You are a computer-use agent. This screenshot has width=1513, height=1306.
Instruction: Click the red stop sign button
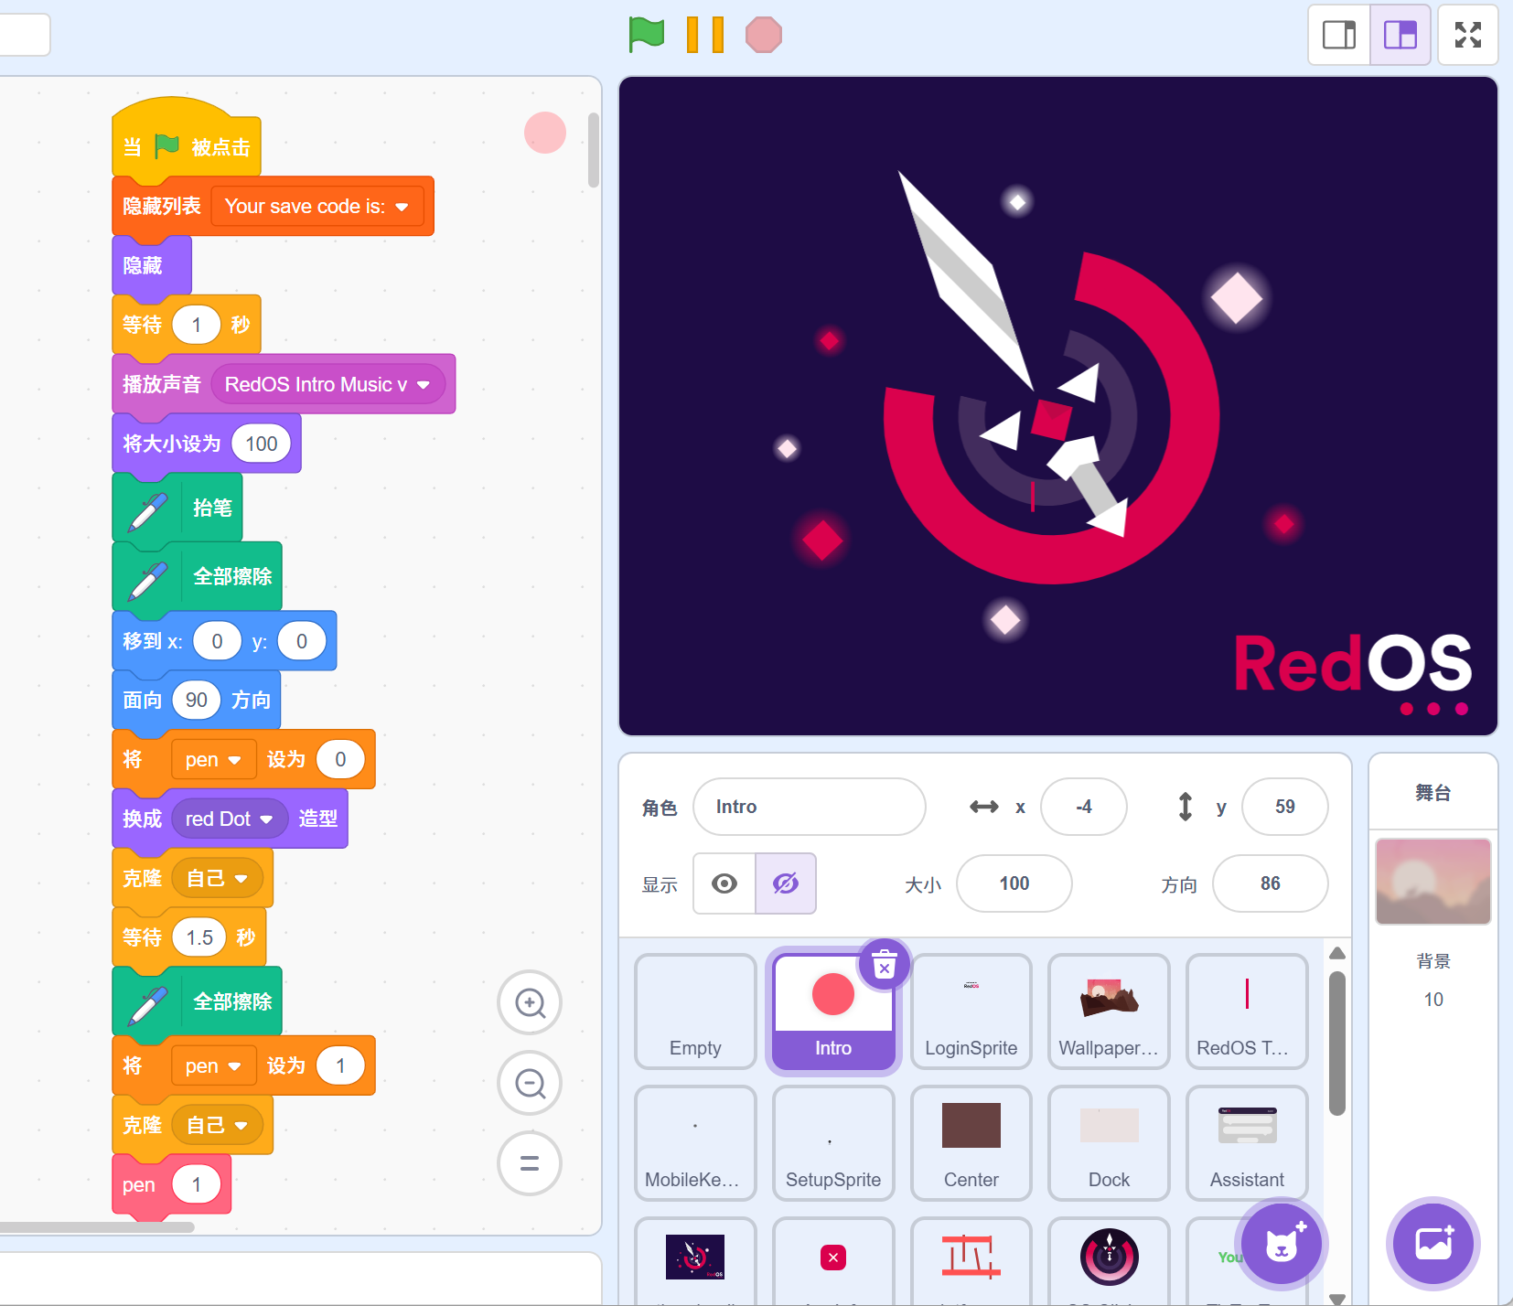point(763,35)
